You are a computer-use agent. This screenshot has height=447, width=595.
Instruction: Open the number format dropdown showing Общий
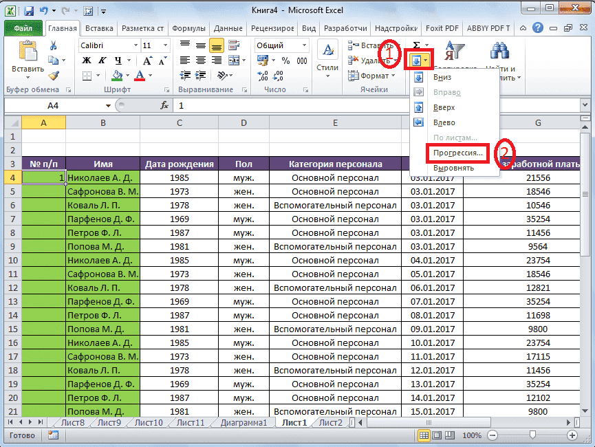[303, 45]
